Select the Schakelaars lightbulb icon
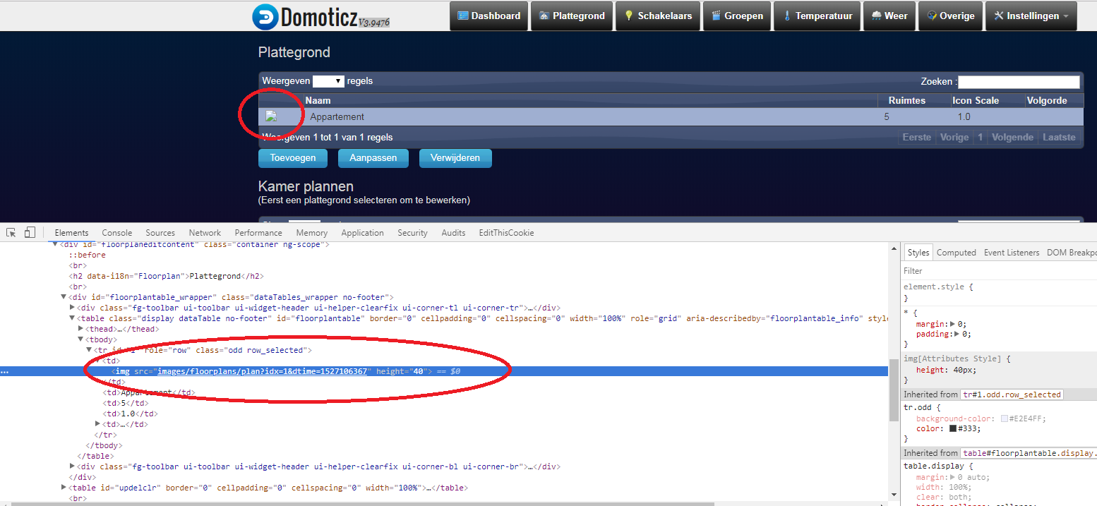This screenshot has height=506, width=1097. pos(629,16)
